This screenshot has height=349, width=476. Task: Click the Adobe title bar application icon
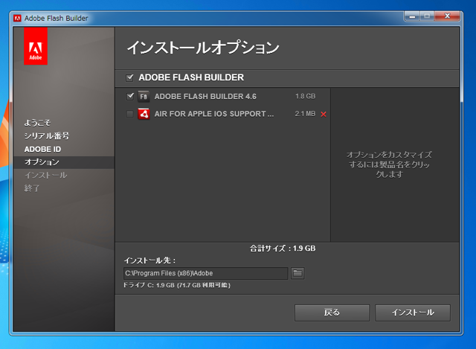pyautogui.click(x=17, y=18)
